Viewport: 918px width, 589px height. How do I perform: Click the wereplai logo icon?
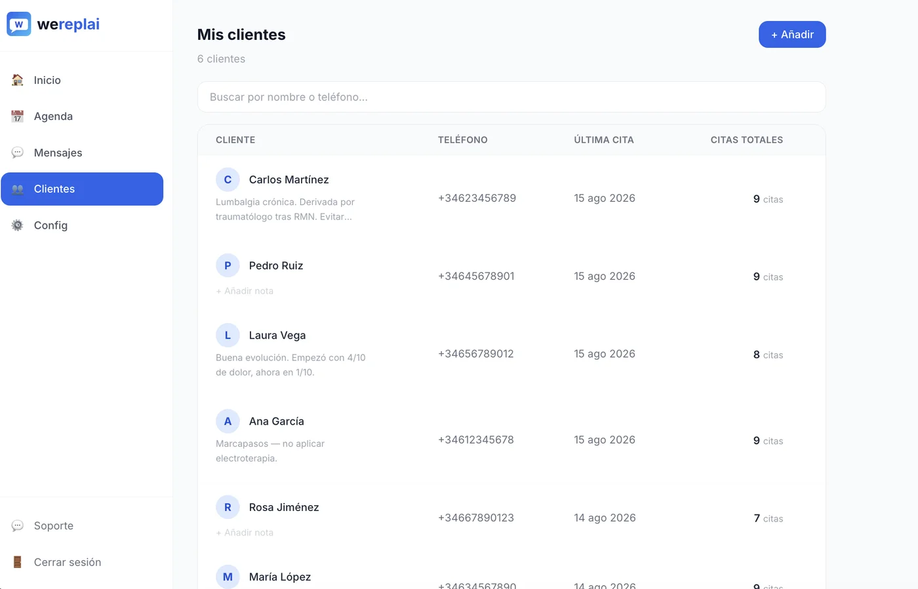[18, 24]
